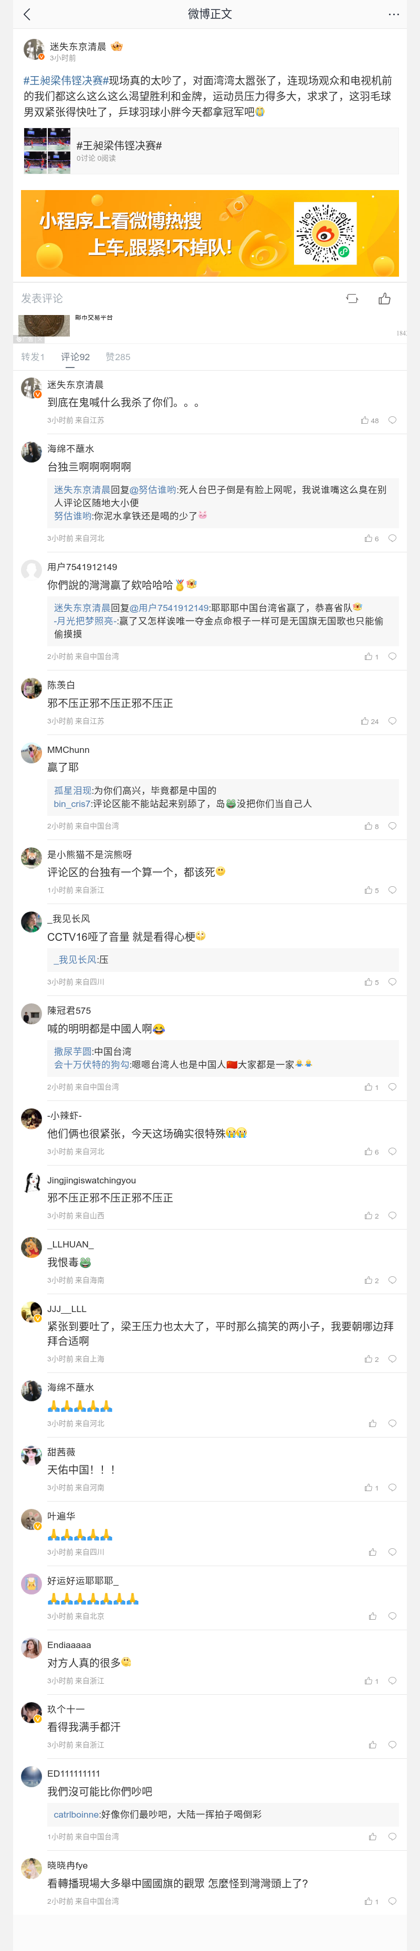Like the post with thumbs-up icon
Image resolution: width=420 pixels, height=1951 pixels.
point(384,298)
